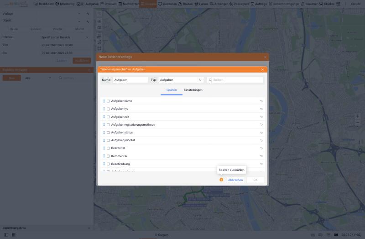Click the reset arrow for Kommentar
Viewport: 365px width, 239px height.
pos(261,156)
